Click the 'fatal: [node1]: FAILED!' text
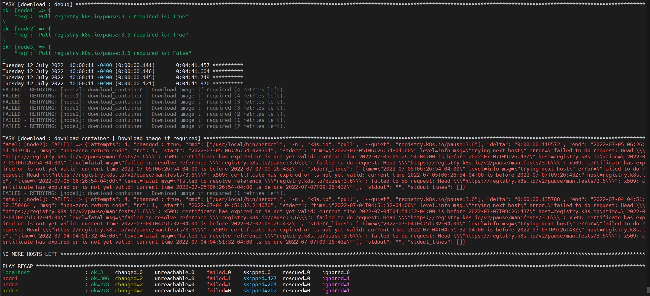This screenshot has height=296, width=650. click(x=37, y=199)
